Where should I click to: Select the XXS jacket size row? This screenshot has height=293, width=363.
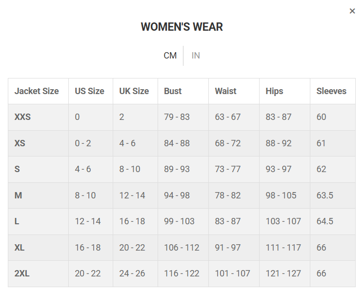[22, 117]
